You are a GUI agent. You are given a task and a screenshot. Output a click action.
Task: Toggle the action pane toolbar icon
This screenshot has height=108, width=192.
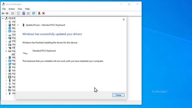(28, 13)
